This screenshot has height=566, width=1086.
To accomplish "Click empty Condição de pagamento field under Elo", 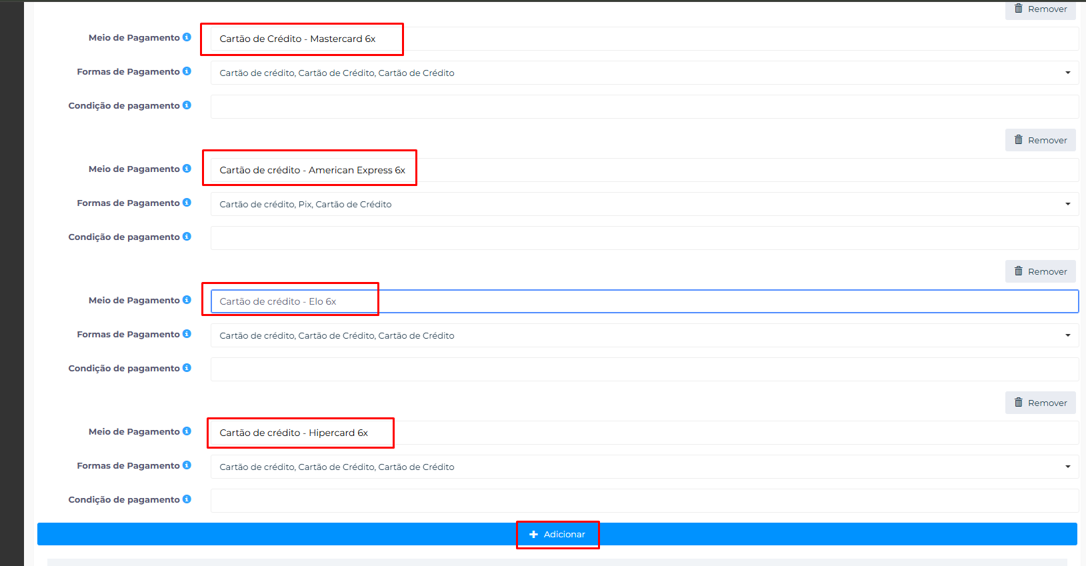I will click(x=645, y=369).
